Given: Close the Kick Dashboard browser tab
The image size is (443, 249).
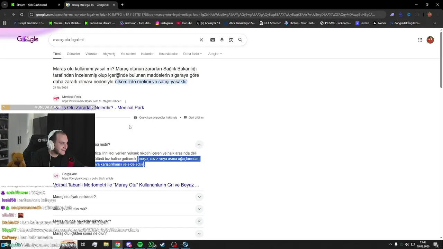Looking at the screenshot, I should pos(59,5).
